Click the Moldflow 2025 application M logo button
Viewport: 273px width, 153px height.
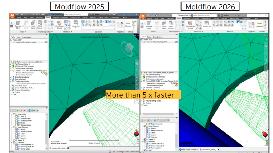[12, 16]
